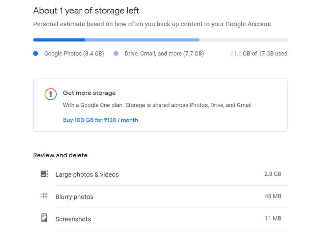Click the Large photos & videos image icon
This screenshot has width=316, height=237.
pos(44,173)
